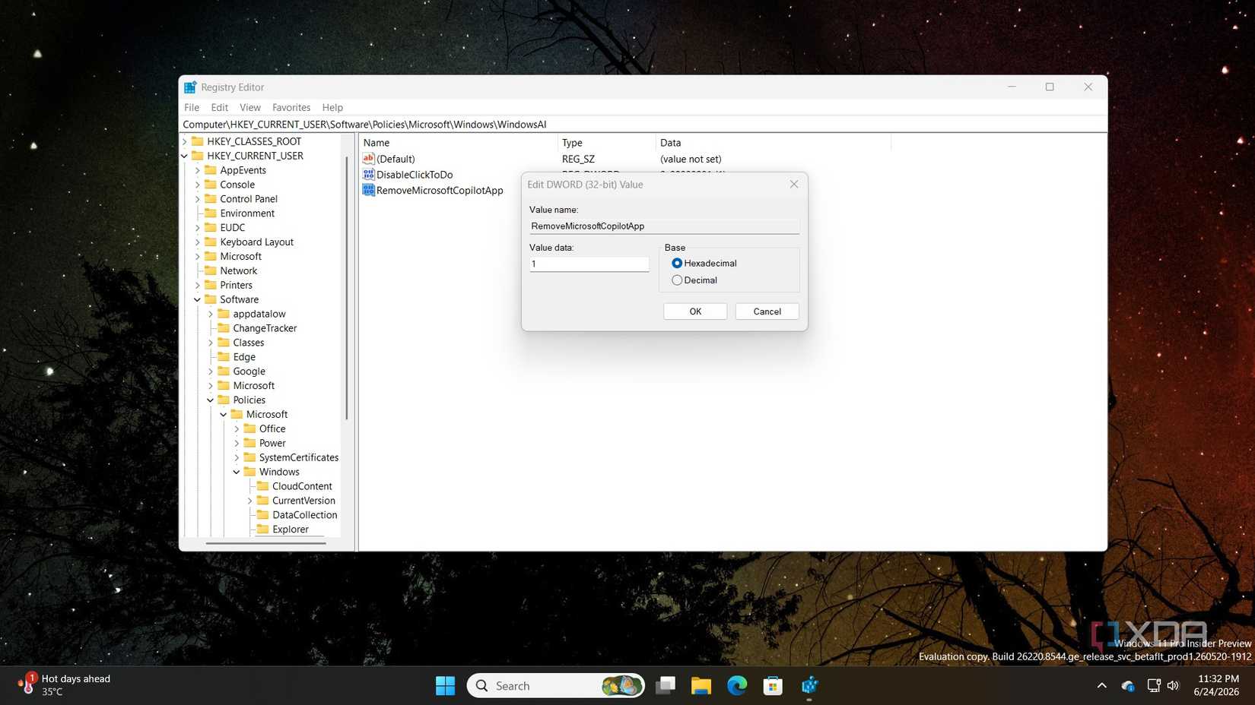This screenshot has height=705, width=1255.
Task: Select the Office folder icon
Action: pos(249,428)
